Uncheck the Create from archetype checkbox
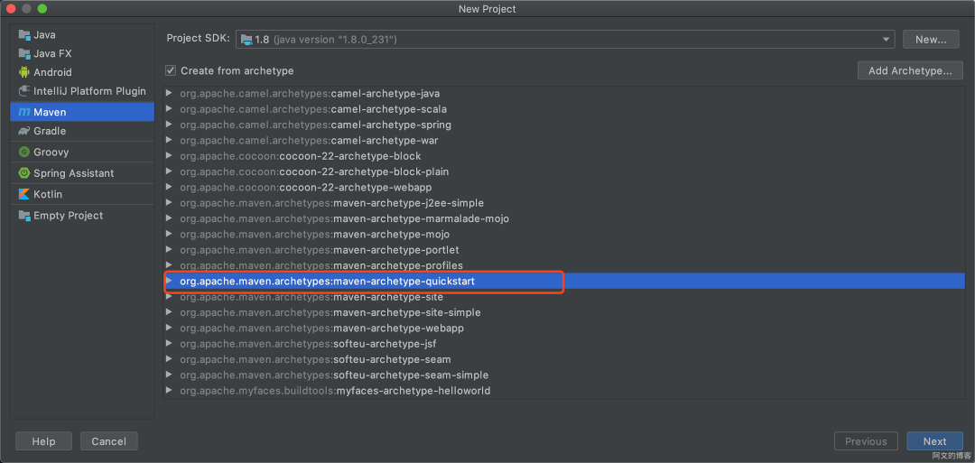This screenshot has width=975, height=463. (171, 70)
